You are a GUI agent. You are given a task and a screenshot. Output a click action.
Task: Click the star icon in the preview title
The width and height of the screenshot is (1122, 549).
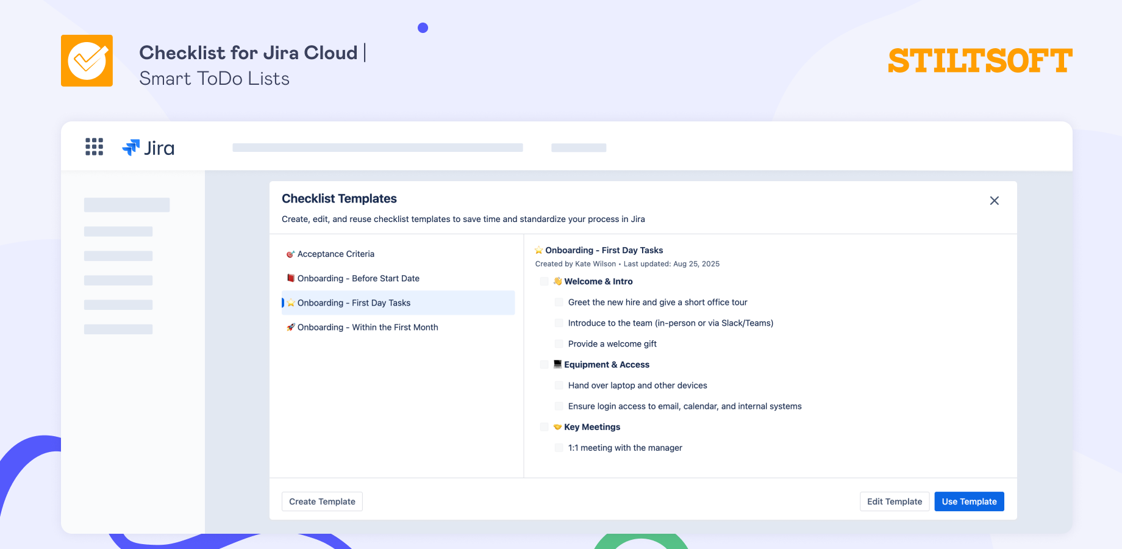538,250
